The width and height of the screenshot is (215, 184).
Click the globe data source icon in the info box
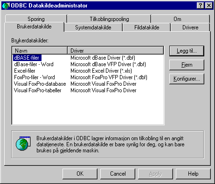[x=23, y=143]
